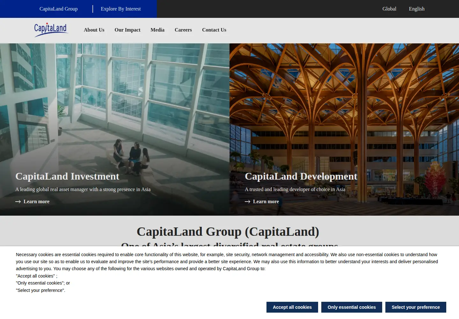Open the Careers menu
The width and height of the screenshot is (459, 319).
click(x=183, y=30)
